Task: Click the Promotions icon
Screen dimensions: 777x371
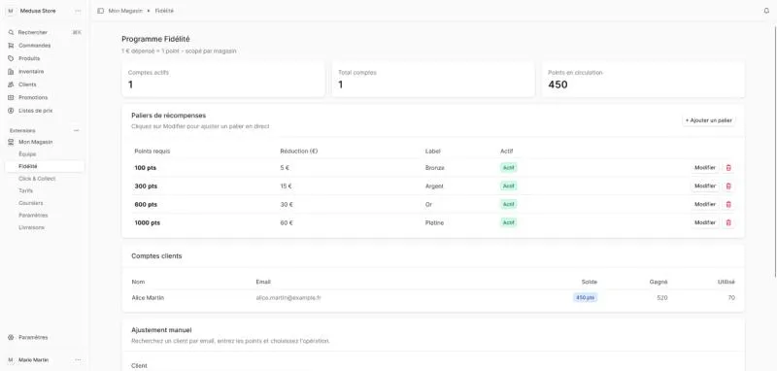Action: click(x=11, y=97)
